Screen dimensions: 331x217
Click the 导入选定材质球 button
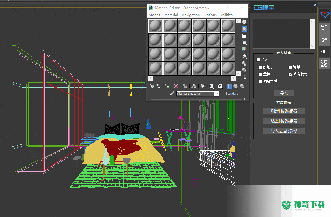(284, 131)
